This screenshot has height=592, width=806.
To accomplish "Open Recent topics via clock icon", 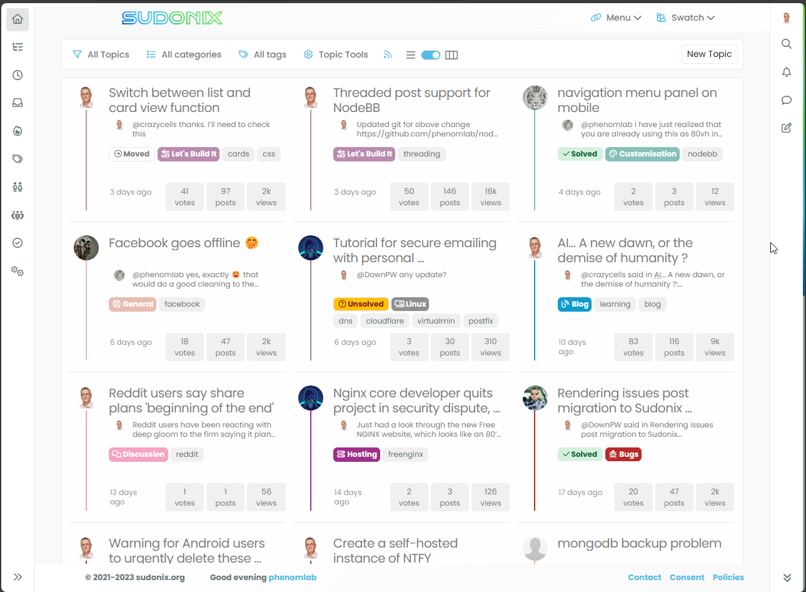I will 18,75.
